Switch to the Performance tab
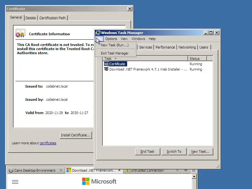Image resolution: width=252 pixels, height=189 pixels. 165,47
